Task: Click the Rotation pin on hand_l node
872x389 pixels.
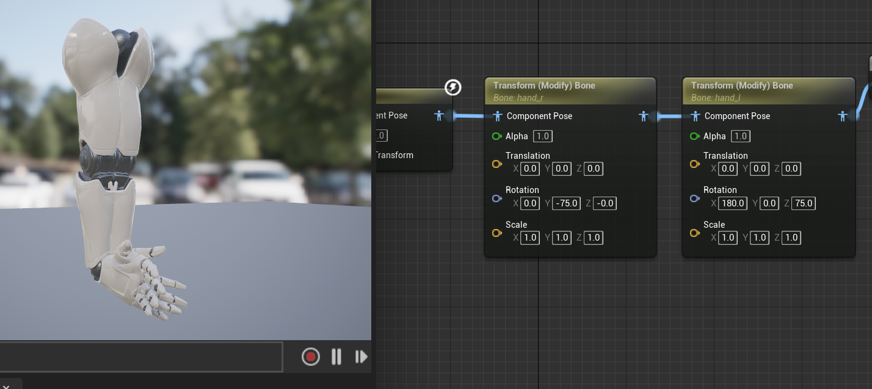Action: (694, 198)
